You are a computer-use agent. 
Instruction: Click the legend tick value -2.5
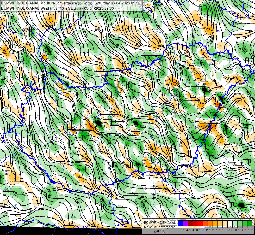click(x=208, y=230)
